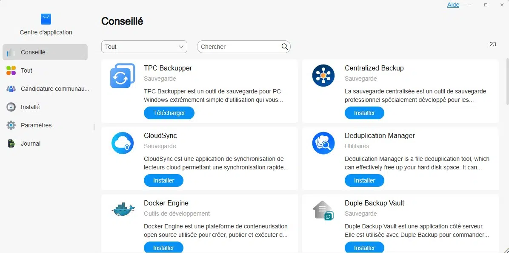509x253 pixels.
Task: Click the Deduplication Manager app icon
Action: click(323, 143)
